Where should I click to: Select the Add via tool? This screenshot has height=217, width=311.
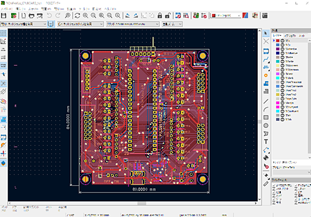coord(266,75)
